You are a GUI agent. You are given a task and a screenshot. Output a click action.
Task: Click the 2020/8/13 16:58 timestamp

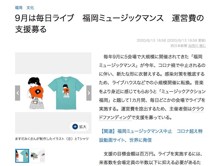(x=151, y=40)
